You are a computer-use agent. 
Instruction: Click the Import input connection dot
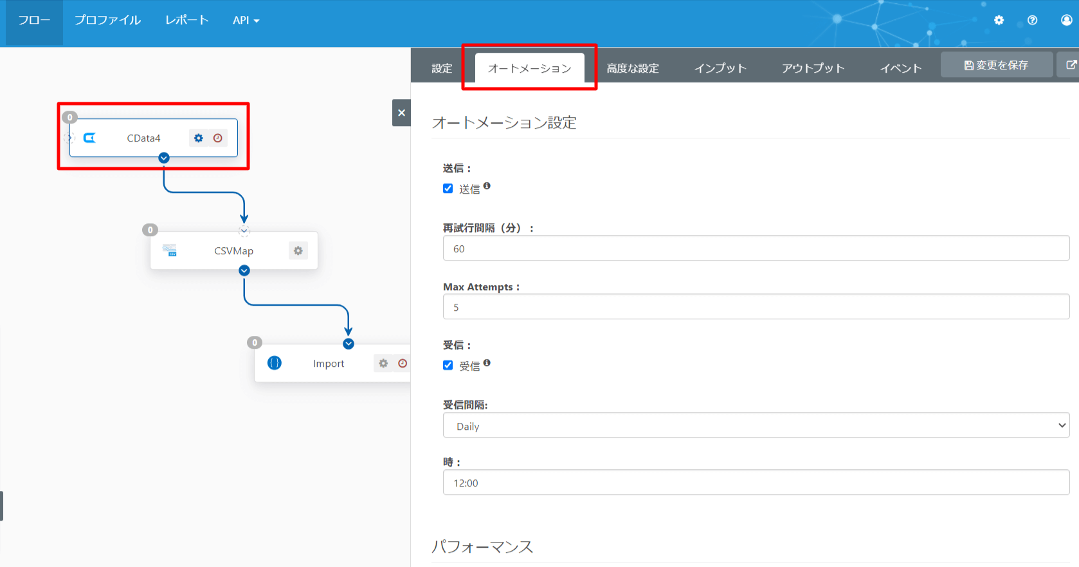349,344
